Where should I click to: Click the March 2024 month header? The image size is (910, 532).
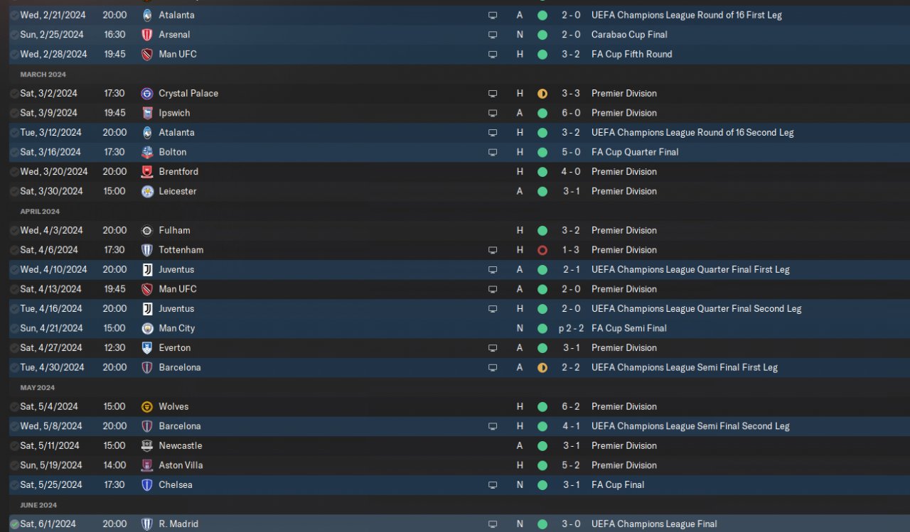tap(43, 75)
